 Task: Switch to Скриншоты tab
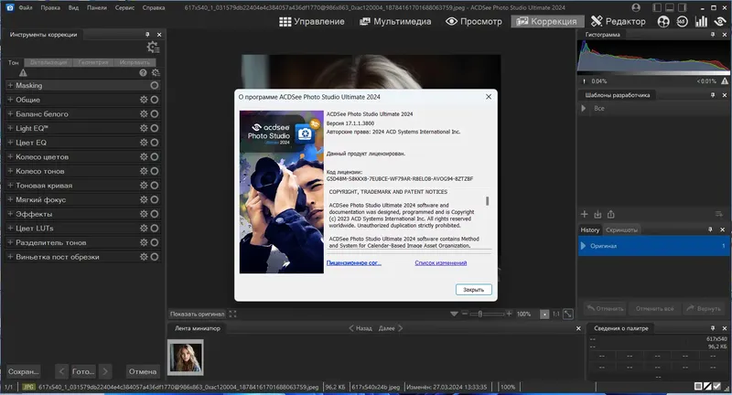pos(621,230)
